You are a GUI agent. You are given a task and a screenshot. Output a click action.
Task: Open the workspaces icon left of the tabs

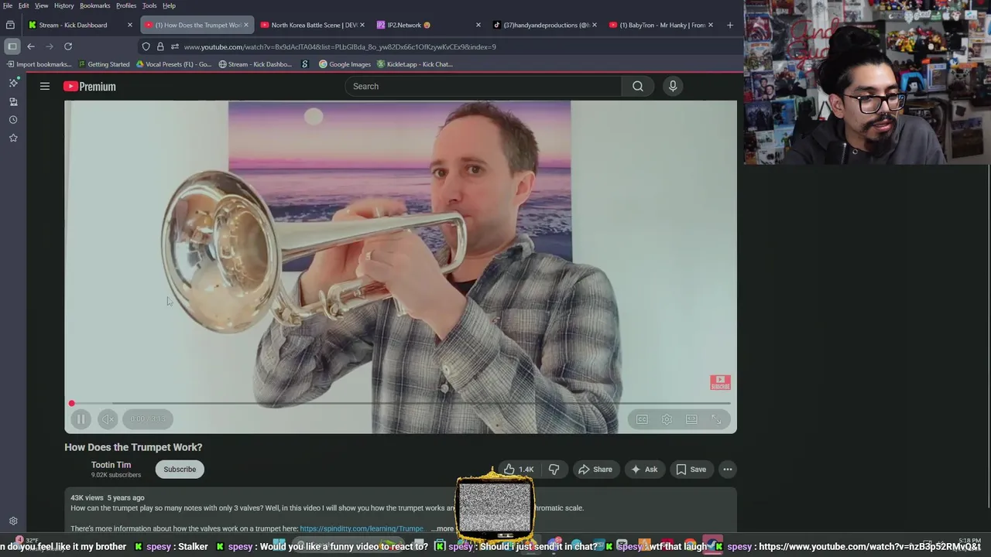pyautogui.click(x=10, y=25)
